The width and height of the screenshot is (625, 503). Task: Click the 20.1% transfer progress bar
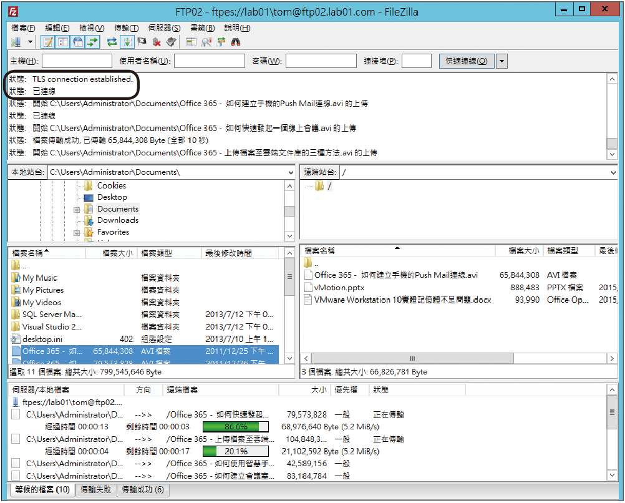[236, 451]
